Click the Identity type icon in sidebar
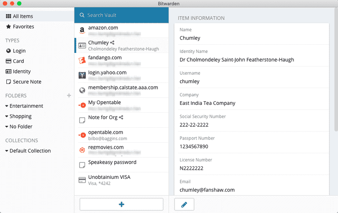This screenshot has width=338, height=213. point(8,72)
